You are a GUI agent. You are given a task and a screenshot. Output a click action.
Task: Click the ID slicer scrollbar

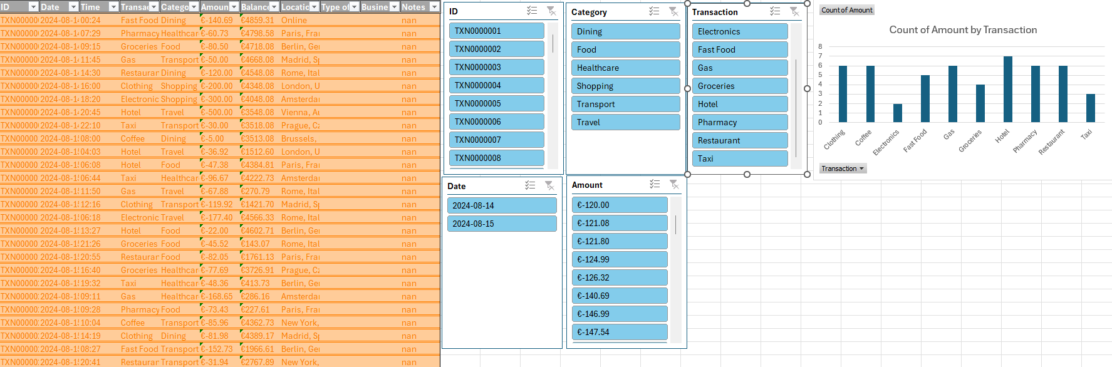[x=553, y=43]
